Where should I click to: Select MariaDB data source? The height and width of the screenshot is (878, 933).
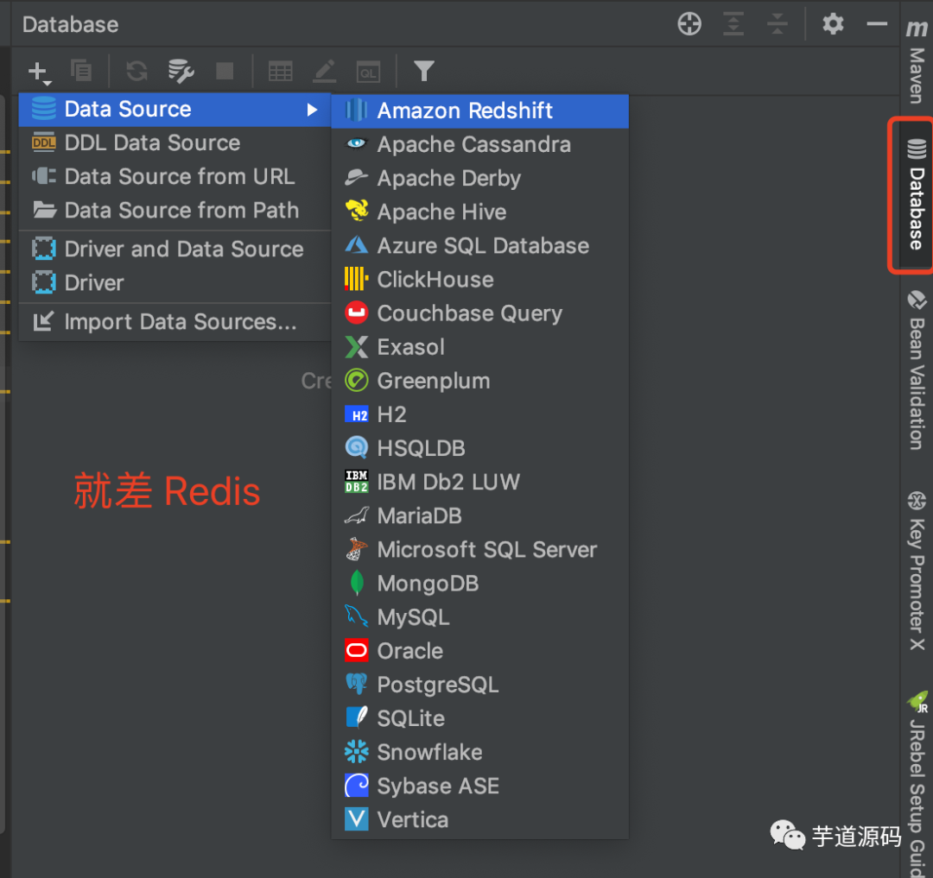[479, 516]
